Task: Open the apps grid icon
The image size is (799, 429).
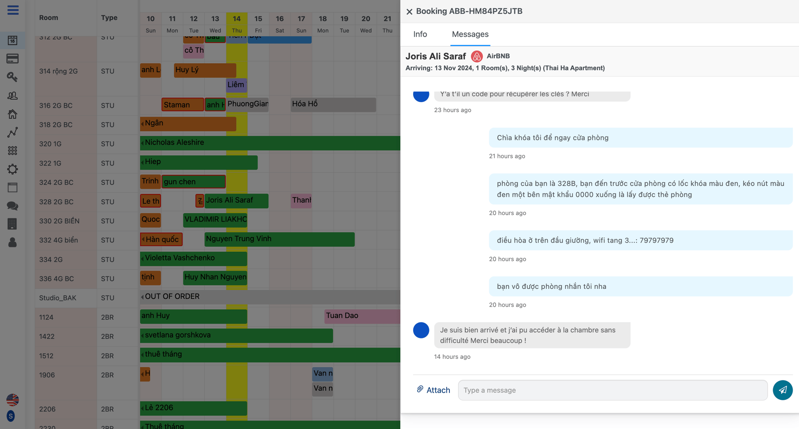Action: tap(12, 150)
